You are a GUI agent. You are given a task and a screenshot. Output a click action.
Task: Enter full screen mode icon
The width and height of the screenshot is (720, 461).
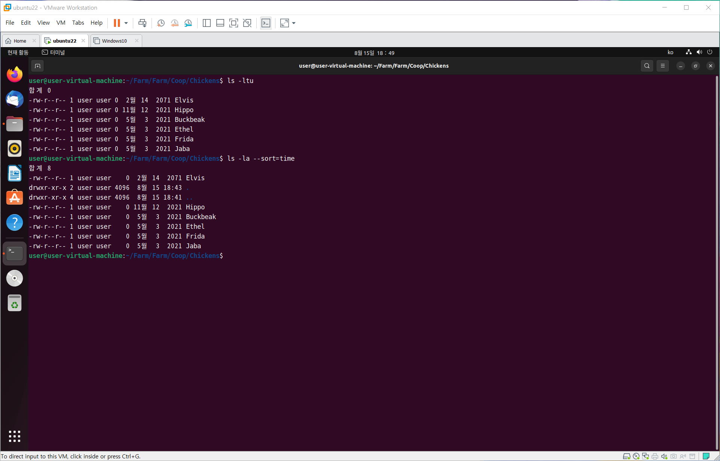pyautogui.click(x=234, y=23)
